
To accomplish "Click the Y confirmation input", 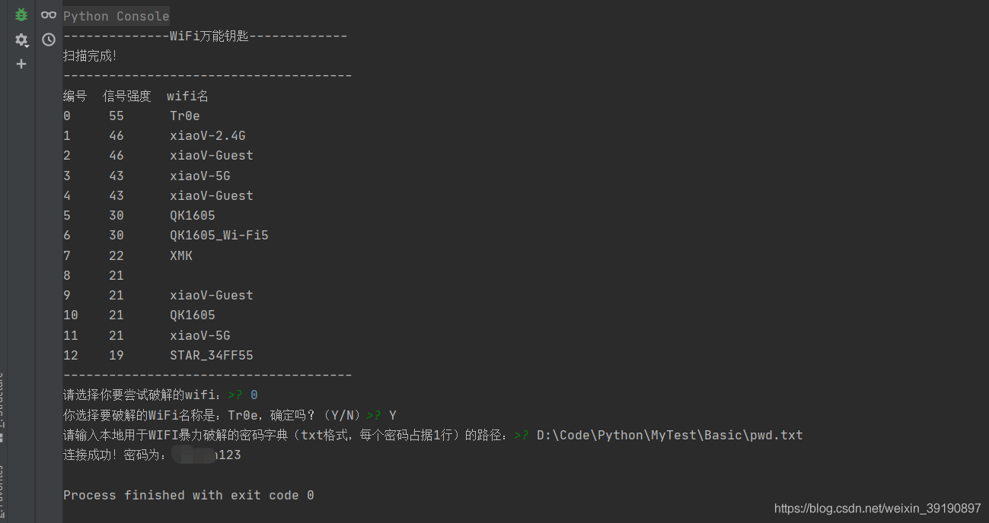I will (x=392, y=415).
